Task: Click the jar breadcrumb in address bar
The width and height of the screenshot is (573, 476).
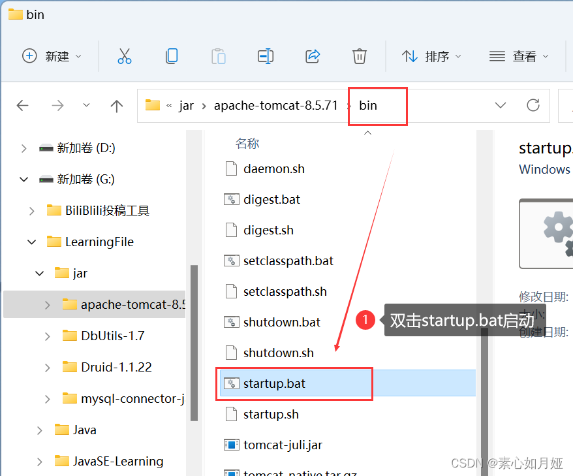Action: (x=186, y=106)
